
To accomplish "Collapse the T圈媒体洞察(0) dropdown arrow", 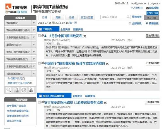I will pos(34,73).
